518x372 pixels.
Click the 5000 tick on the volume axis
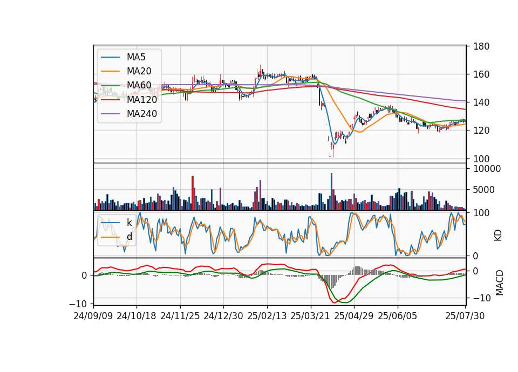483,190
